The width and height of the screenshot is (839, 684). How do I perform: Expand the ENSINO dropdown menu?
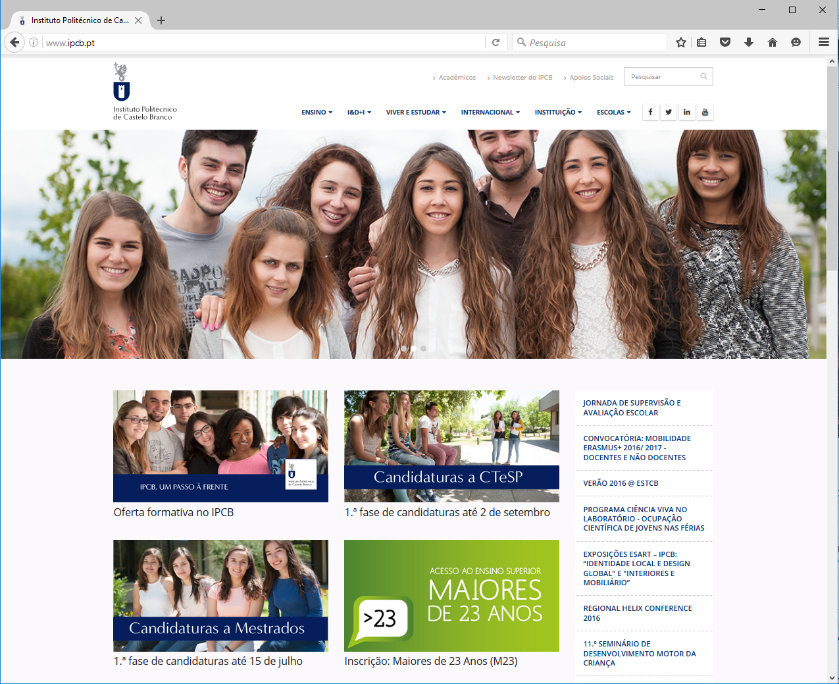(x=317, y=113)
